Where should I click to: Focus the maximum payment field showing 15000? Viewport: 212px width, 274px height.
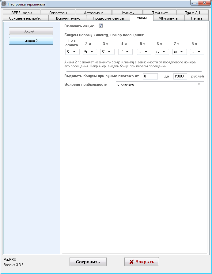pyautogui.click(x=180, y=76)
